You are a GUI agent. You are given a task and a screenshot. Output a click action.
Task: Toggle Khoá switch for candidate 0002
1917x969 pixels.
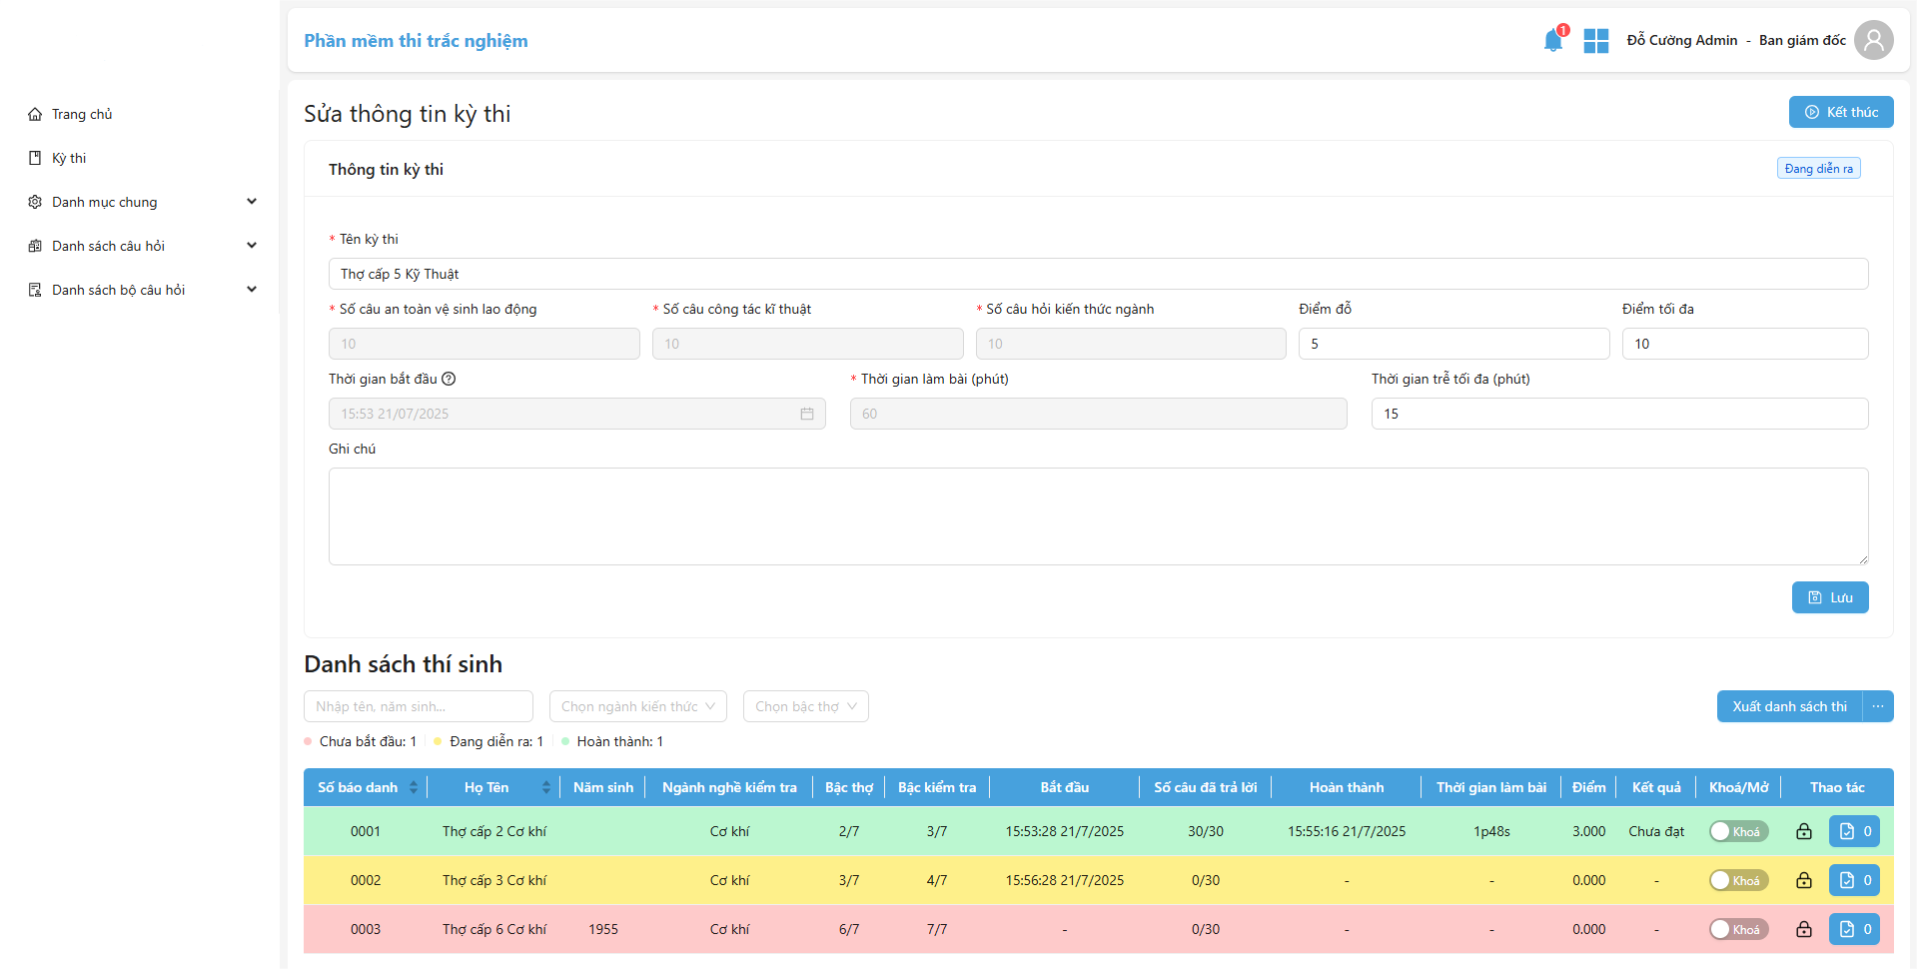1737,880
